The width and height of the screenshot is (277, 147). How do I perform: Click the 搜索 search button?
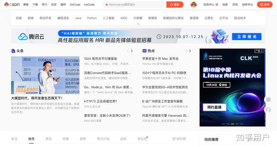point(175,5)
